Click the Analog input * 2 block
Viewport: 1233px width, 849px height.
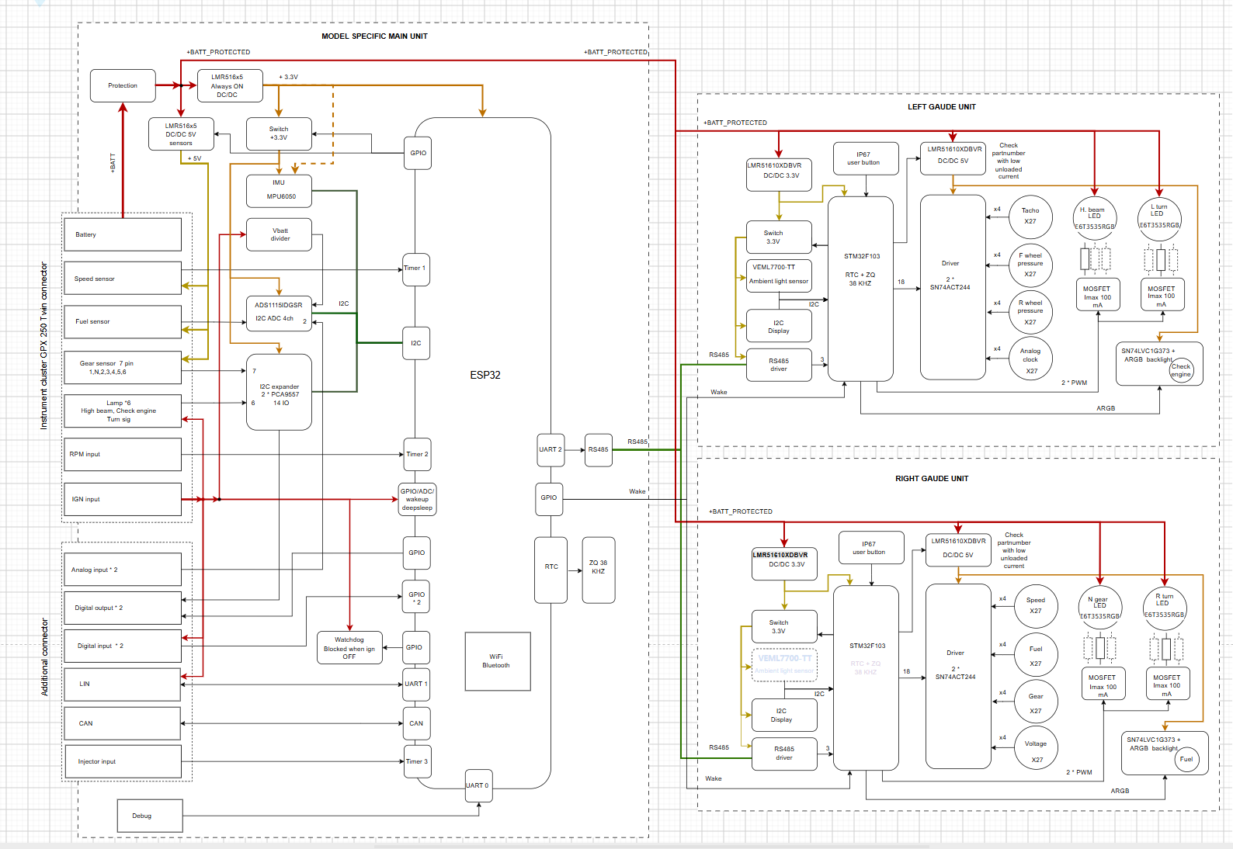(x=123, y=570)
